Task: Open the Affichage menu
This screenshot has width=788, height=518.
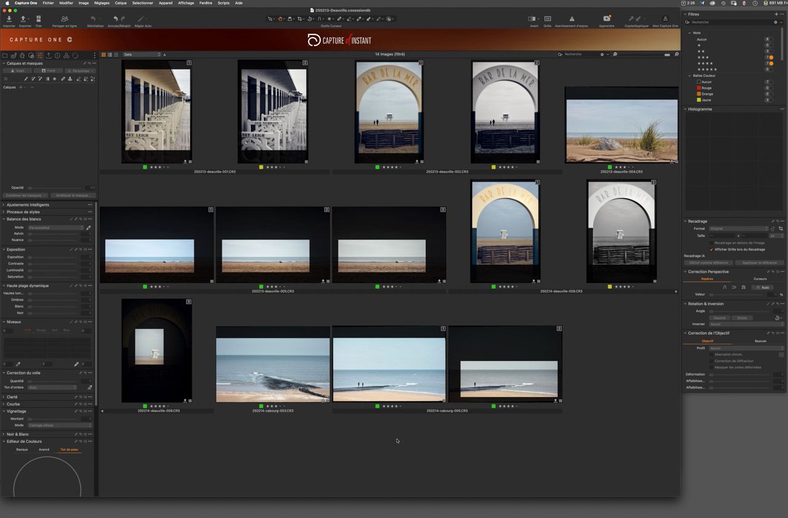Action: (186, 3)
